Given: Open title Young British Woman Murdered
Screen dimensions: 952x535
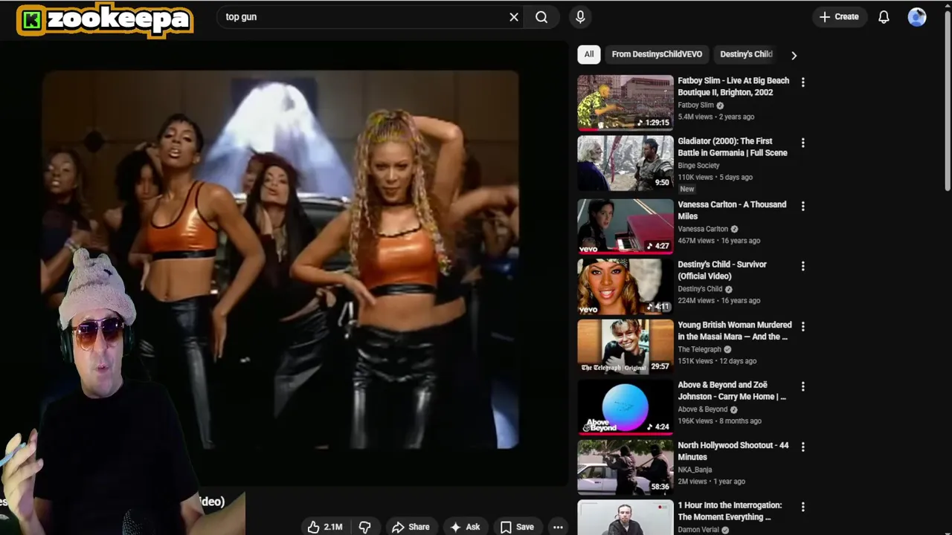Looking at the screenshot, I should click(735, 331).
